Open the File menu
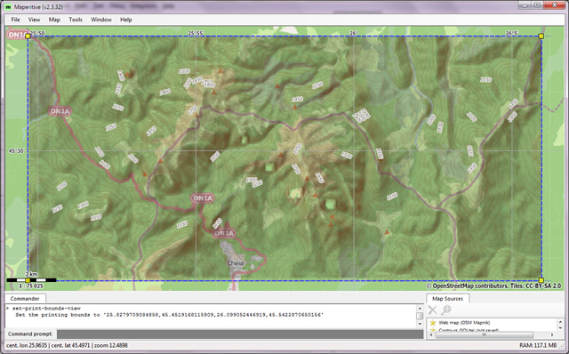Viewport: 569px width, 354px height. coord(15,20)
